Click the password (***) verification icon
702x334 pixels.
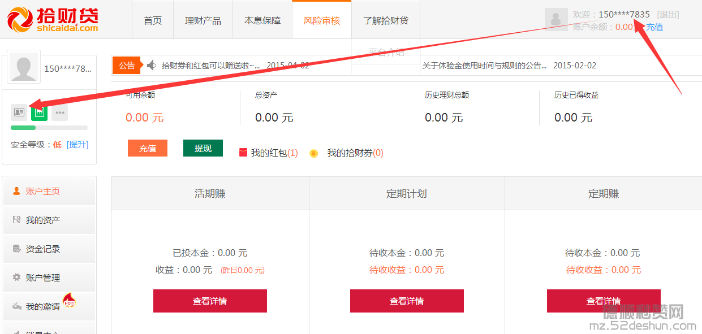point(59,112)
